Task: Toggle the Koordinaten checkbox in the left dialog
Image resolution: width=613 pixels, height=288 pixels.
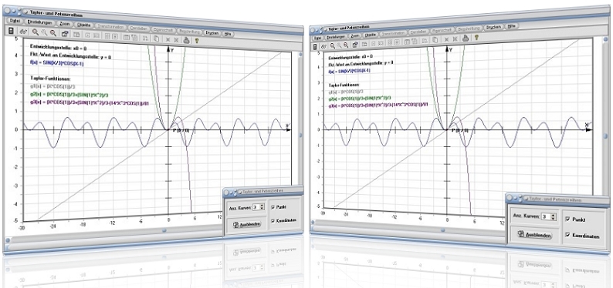Action: tap(272, 220)
